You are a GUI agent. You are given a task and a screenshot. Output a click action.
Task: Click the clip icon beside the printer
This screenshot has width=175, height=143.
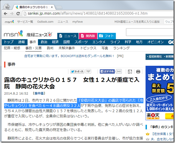(x=130, y=71)
